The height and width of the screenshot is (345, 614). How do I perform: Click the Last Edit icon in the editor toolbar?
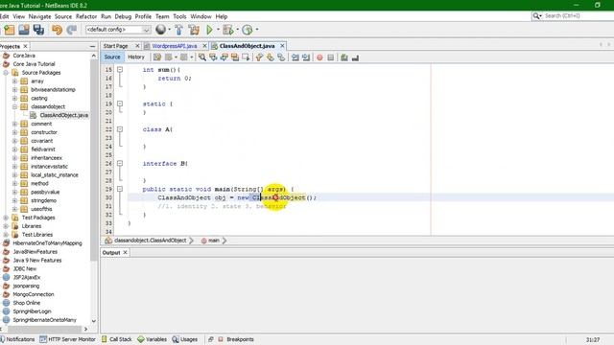[157, 57]
